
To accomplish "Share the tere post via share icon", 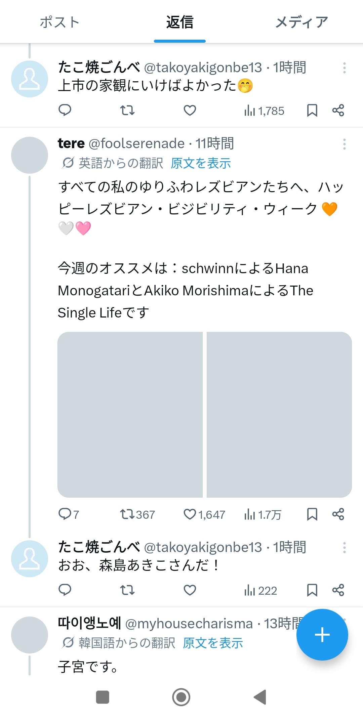I will [x=338, y=514].
